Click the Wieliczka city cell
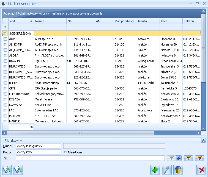The image size is (208, 177). (148, 77)
